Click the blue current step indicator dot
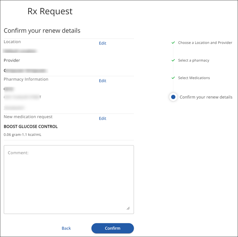The image size is (238, 237). point(173,97)
